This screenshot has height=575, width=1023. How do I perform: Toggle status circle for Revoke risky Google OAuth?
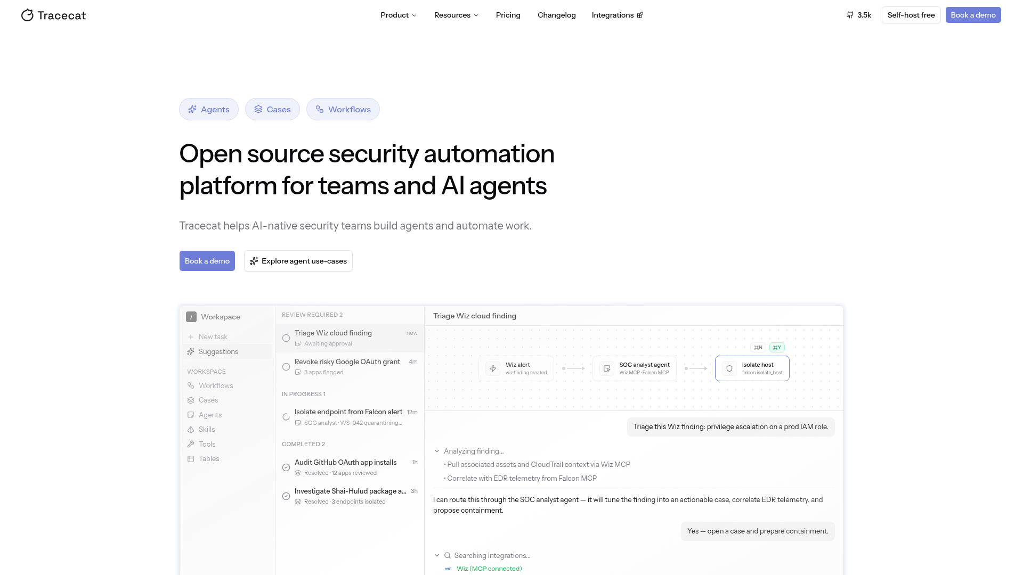pyautogui.click(x=286, y=367)
